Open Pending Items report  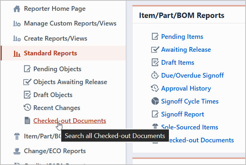point(182,37)
